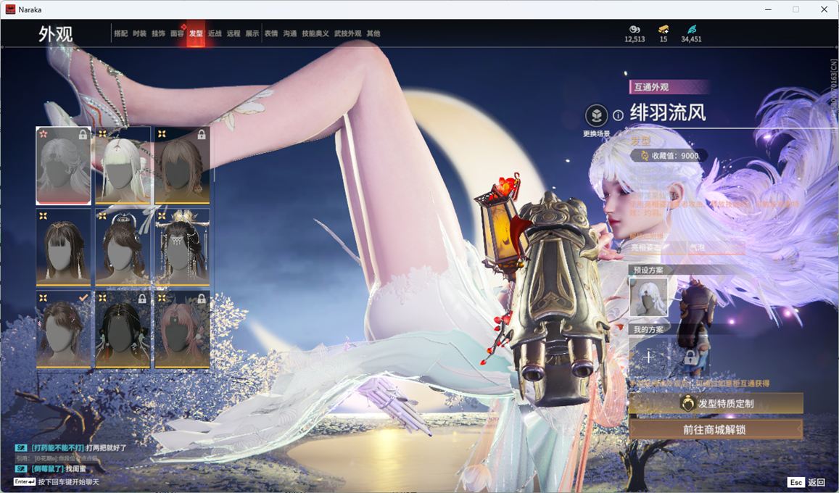Click the gold ticket currency icon showing 15
This screenshot has height=493, width=839.
click(x=663, y=29)
